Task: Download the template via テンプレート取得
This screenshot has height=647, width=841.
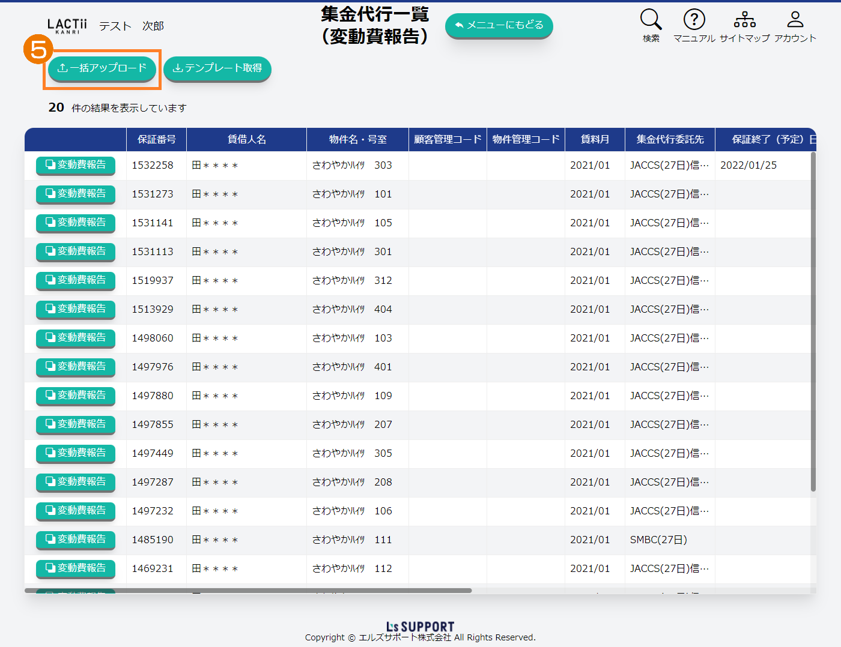Action: 217,68
